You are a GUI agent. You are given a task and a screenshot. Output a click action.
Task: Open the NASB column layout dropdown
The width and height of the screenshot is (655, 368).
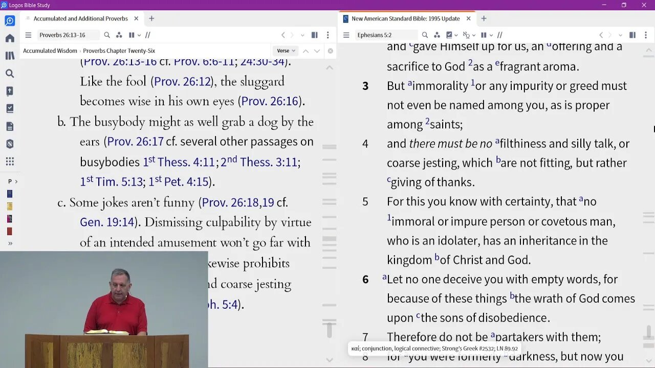[490, 35]
